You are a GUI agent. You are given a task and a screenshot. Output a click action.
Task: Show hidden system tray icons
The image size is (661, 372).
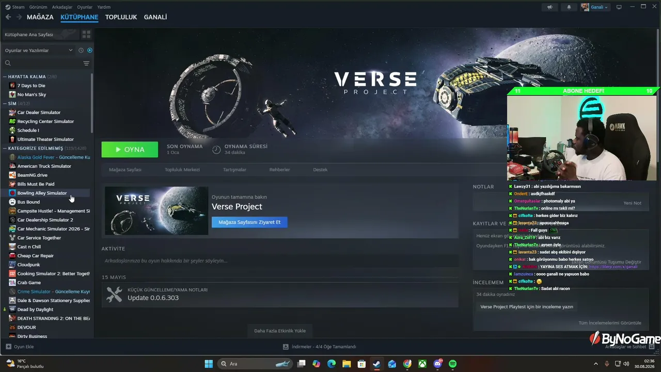(x=597, y=364)
